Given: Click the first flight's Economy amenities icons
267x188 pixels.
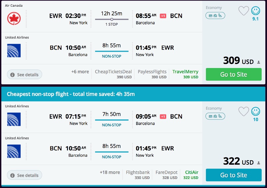Looking at the screenshot, I should tap(215, 15).
